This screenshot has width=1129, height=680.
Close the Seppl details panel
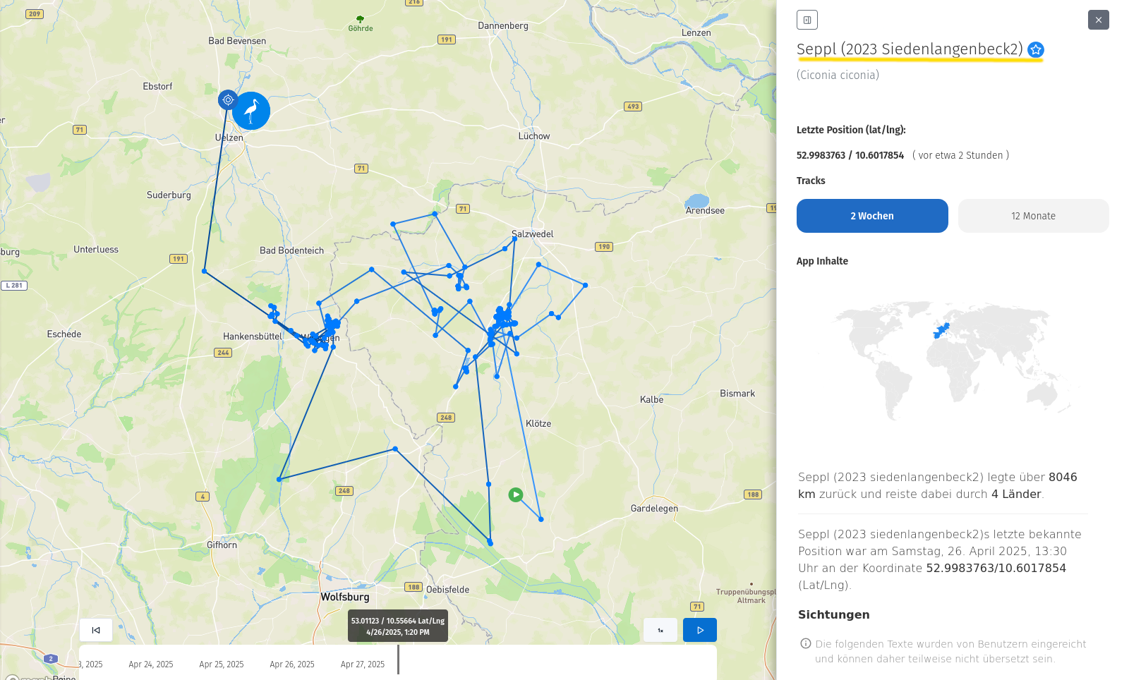click(x=1099, y=20)
